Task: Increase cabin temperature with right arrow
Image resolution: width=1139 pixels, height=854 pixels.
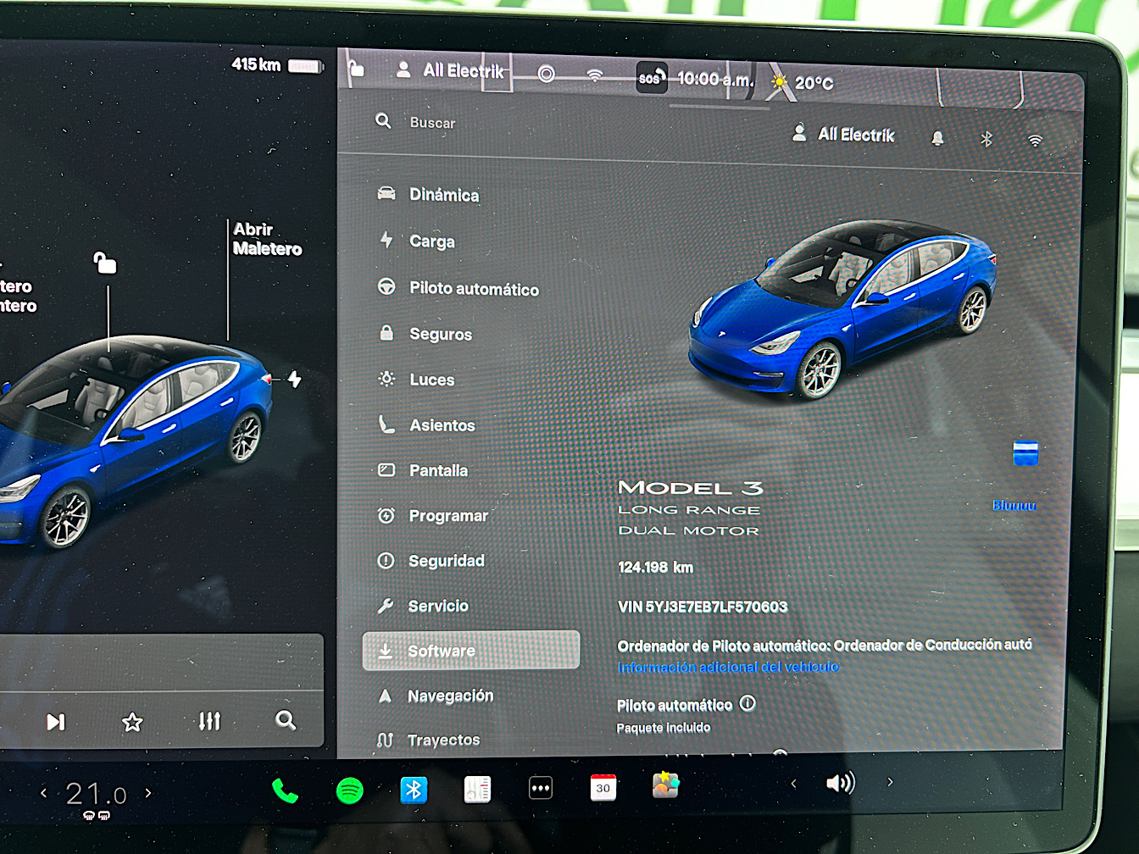Action: coord(148,793)
